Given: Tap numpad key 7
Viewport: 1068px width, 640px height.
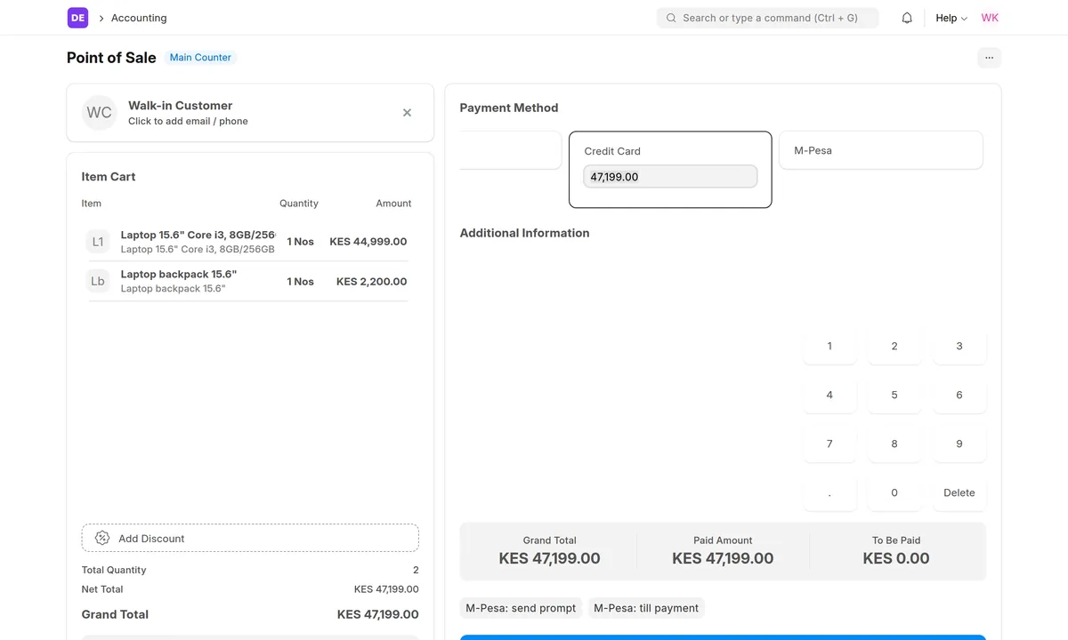Looking at the screenshot, I should [829, 444].
